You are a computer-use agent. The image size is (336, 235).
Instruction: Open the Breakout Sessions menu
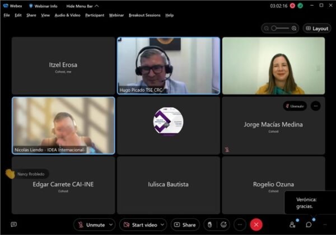point(144,15)
